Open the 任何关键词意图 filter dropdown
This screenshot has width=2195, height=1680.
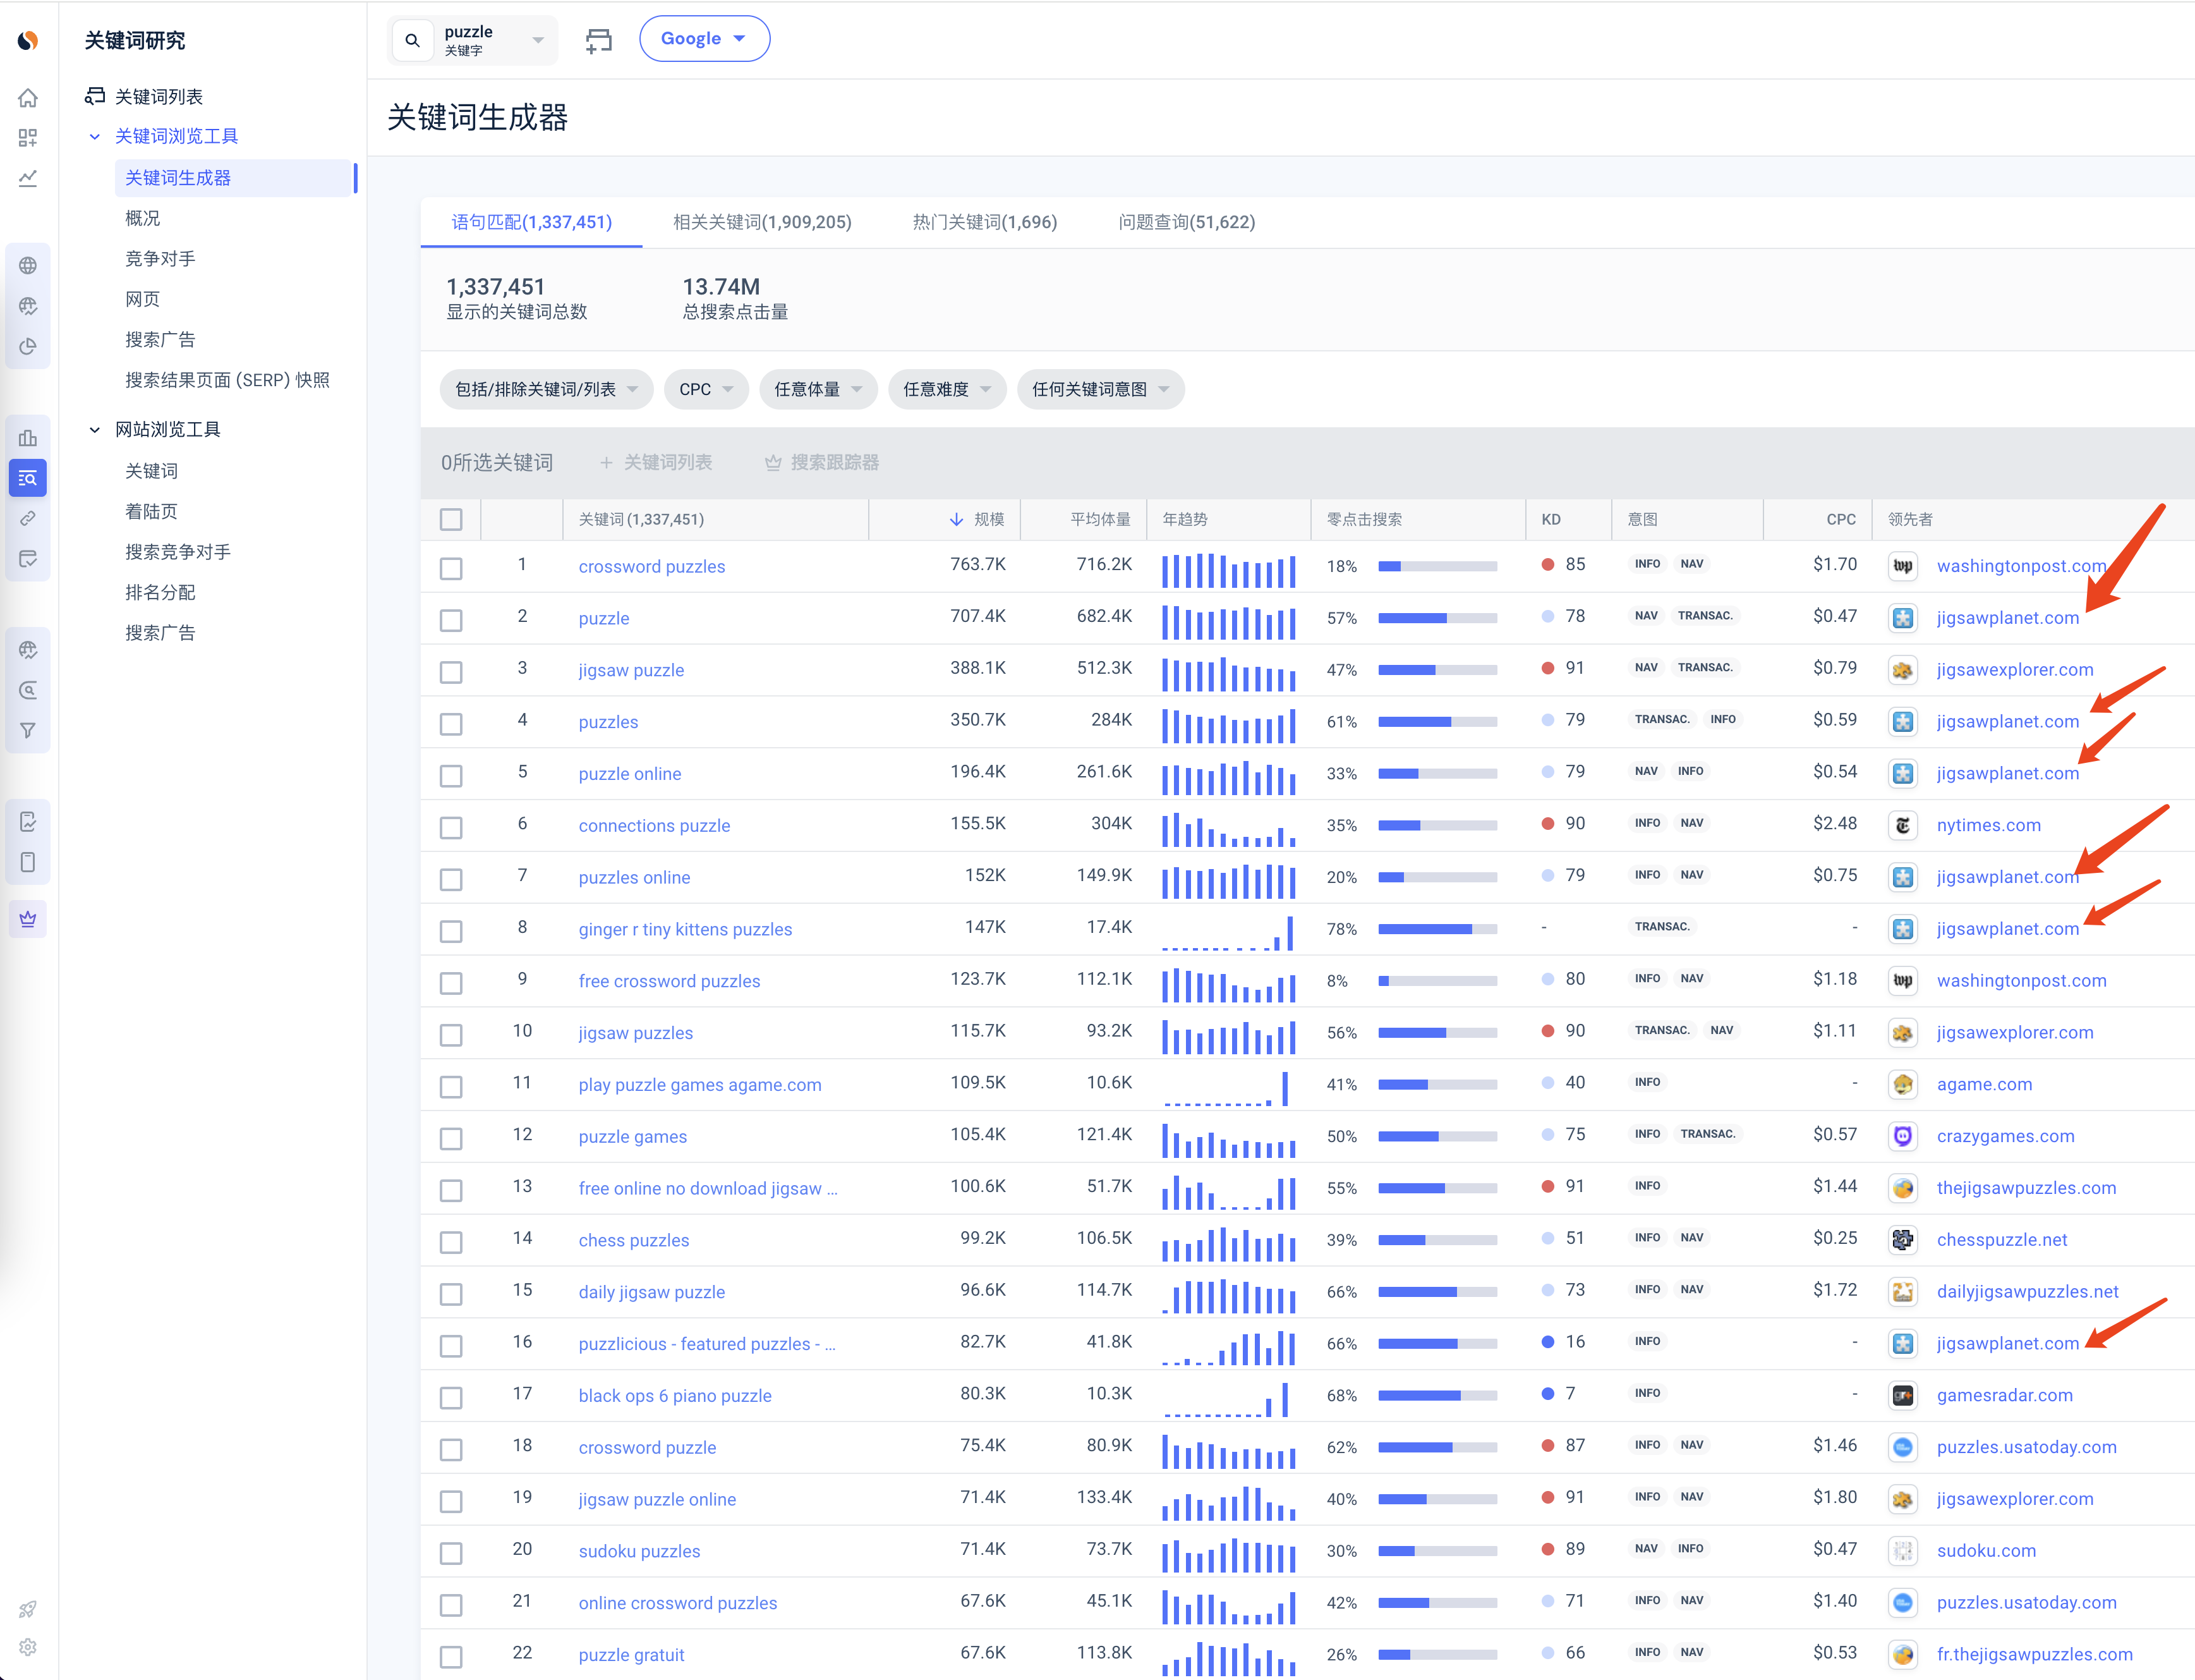[1101, 389]
